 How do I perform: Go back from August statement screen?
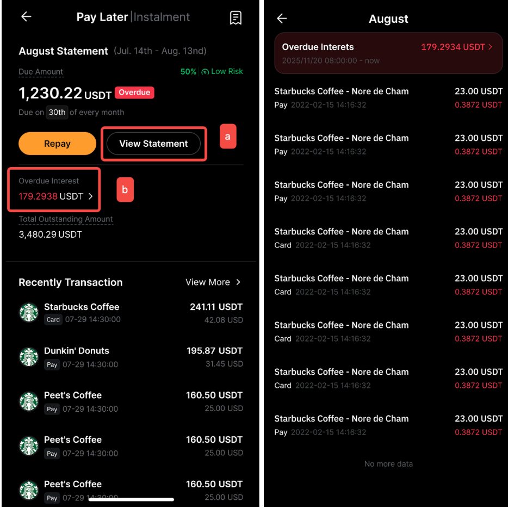pos(282,19)
